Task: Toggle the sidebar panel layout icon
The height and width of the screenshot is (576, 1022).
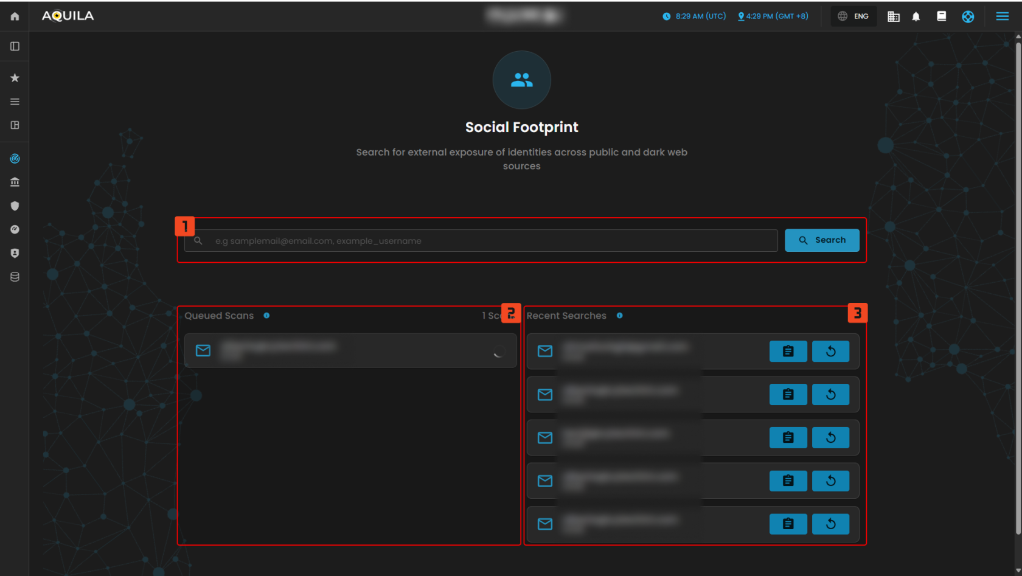Action: pyautogui.click(x=15, y=46)
